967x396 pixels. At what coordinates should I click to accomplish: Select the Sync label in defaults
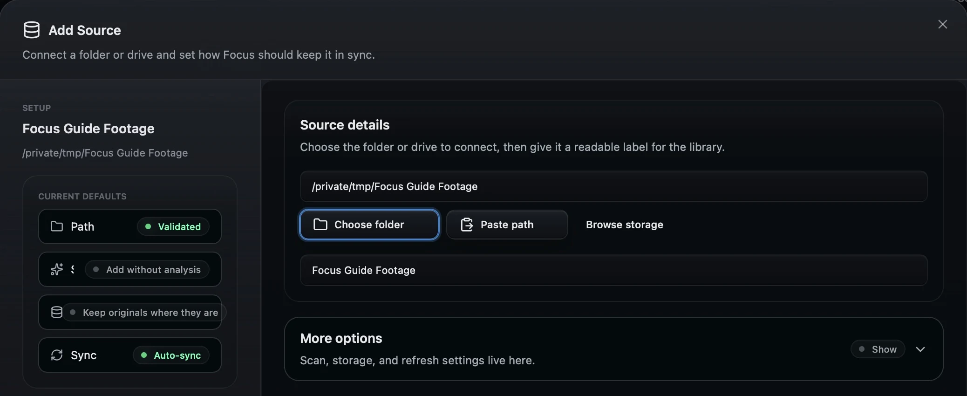(84, 355)
